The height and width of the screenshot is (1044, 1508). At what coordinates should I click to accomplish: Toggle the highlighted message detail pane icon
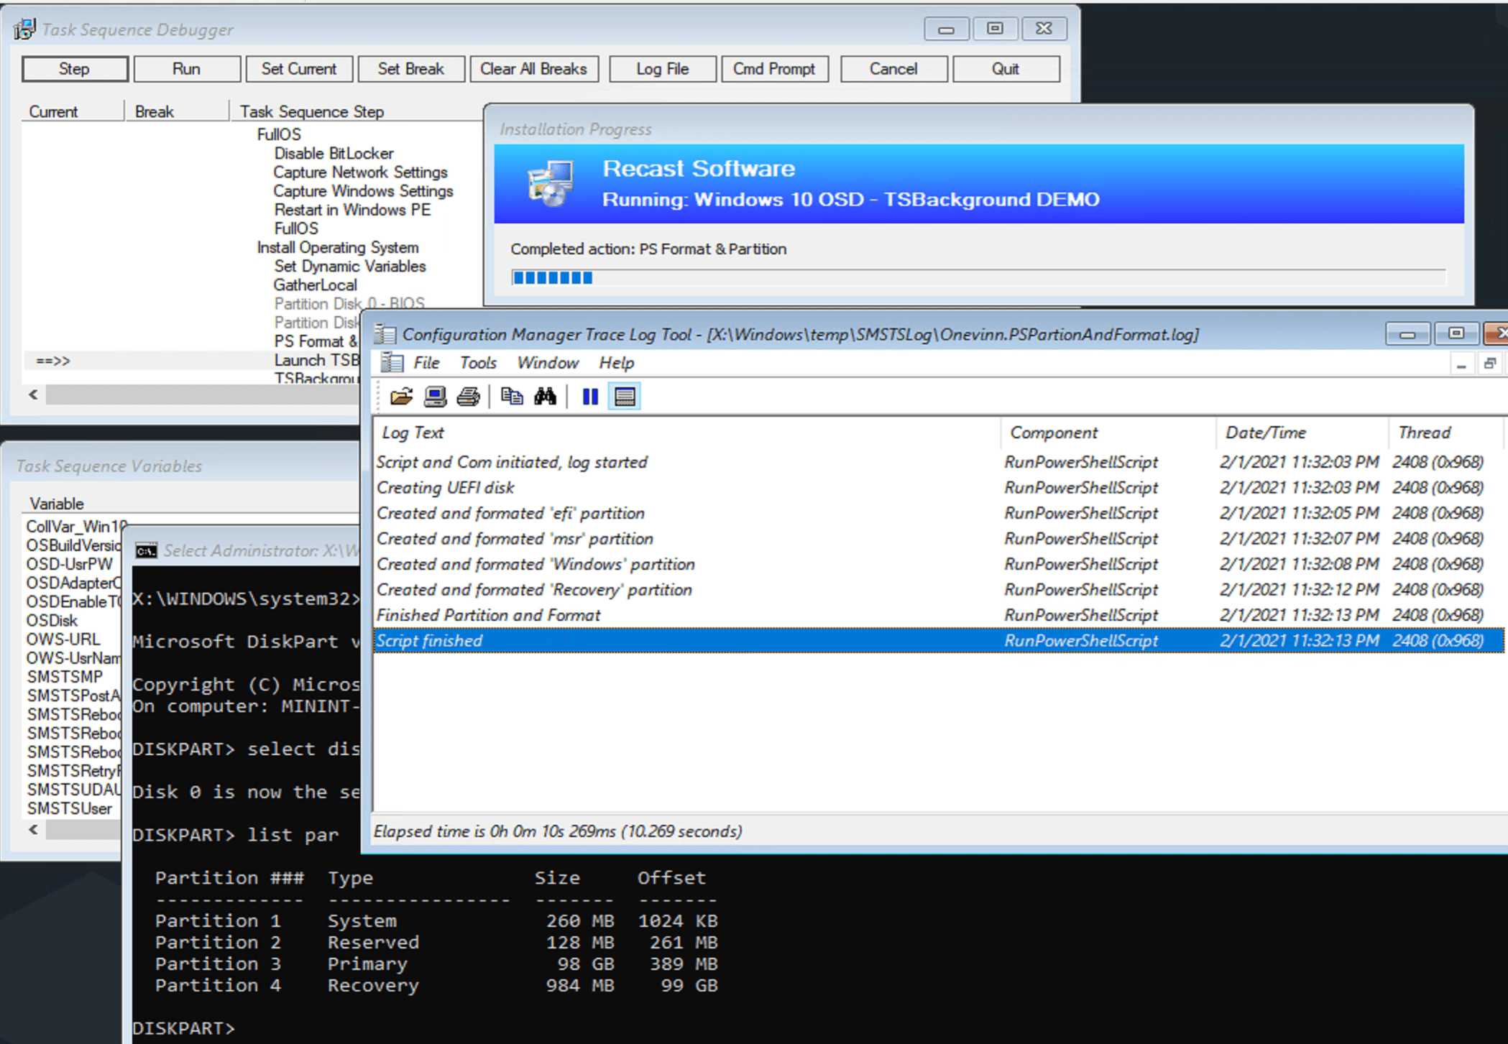click(x=624, y=396)
